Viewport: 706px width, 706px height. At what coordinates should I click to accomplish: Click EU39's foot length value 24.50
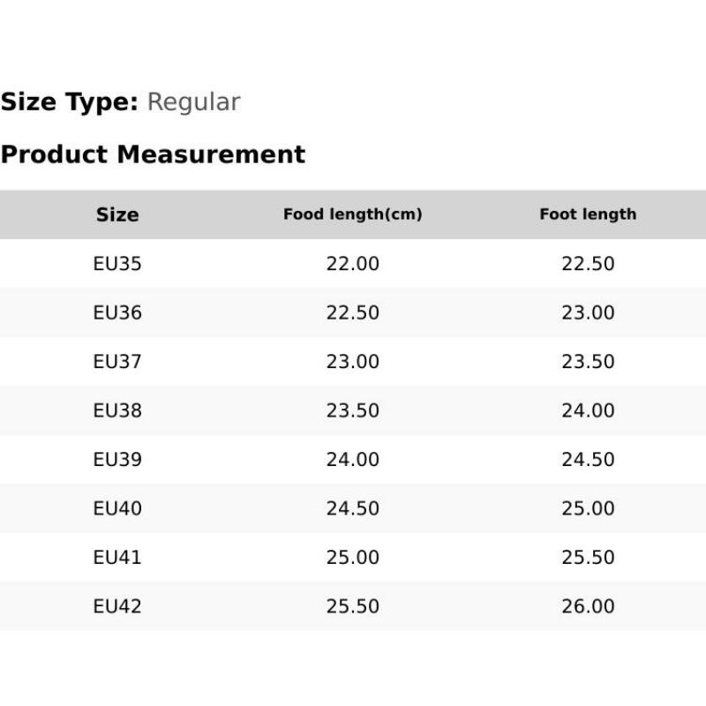point(588,460)
